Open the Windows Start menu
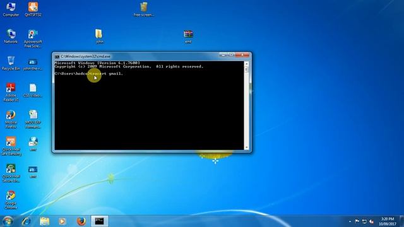 tap(8, 221)
